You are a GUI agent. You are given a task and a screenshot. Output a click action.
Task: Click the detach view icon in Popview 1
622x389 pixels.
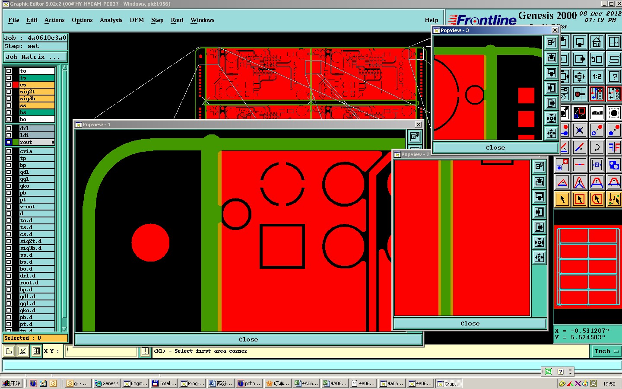click(415, 137)
